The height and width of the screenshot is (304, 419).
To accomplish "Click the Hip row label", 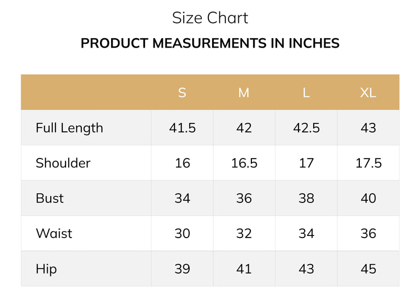I will click(x=46, y=269).
